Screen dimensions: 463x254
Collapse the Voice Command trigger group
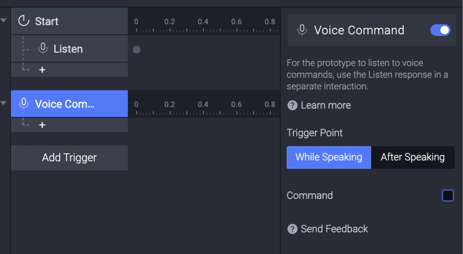4,103
